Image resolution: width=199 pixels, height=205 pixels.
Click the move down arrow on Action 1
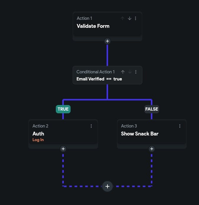pos(129,18)
